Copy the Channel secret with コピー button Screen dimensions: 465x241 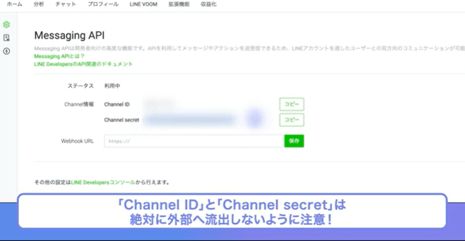tap(292, 120)
